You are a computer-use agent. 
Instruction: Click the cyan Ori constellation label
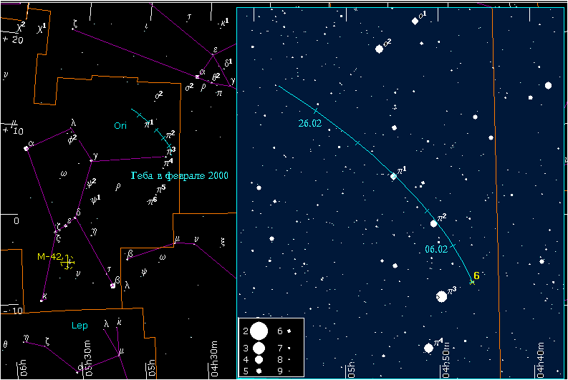pyautogui.click(x=120, y=125)
